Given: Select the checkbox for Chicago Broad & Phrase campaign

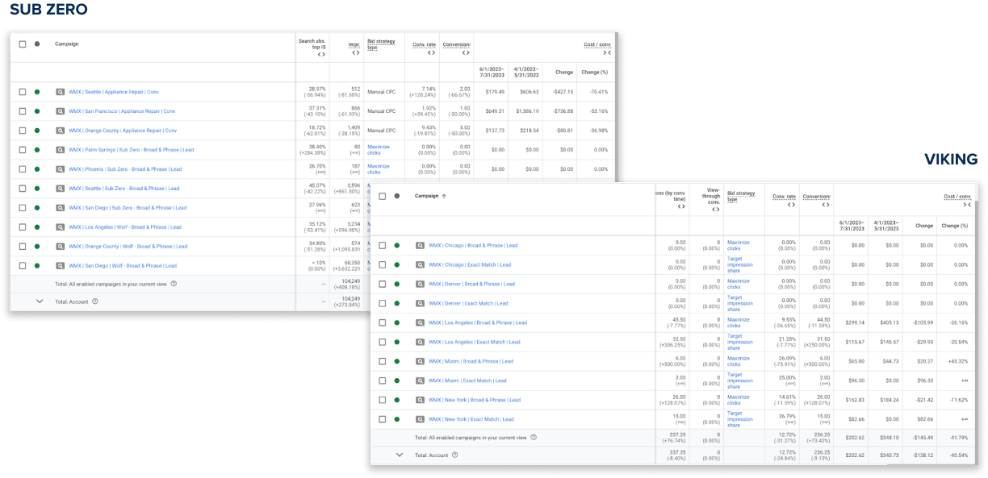Looking at the screenshot, I should click(382, 245).
